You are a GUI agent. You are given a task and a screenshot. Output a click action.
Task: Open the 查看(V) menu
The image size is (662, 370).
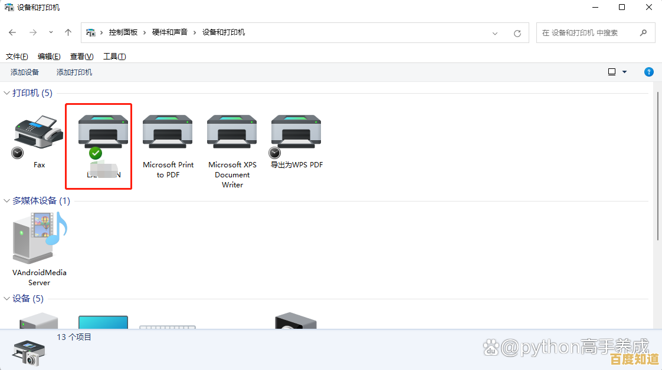[x=81, y=56]
